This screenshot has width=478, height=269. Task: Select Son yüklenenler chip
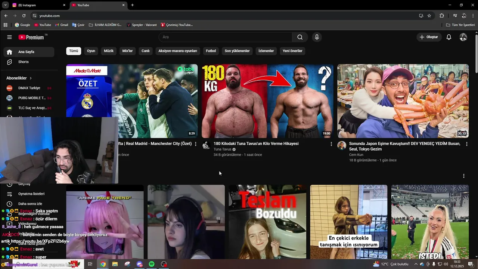coord(237,51)
